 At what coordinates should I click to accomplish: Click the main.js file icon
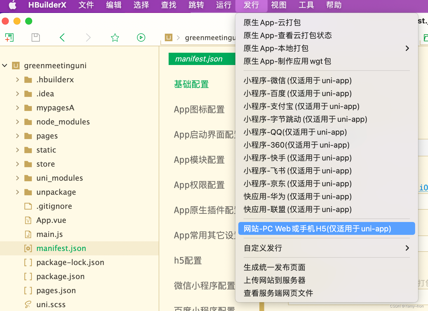28,234
